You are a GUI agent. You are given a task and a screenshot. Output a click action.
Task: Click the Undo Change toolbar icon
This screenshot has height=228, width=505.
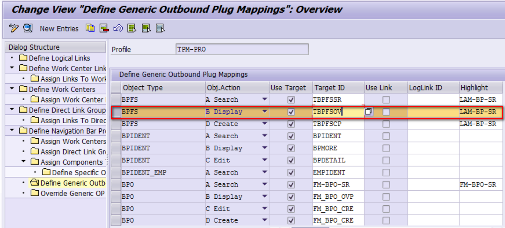[x=118, y=28]
